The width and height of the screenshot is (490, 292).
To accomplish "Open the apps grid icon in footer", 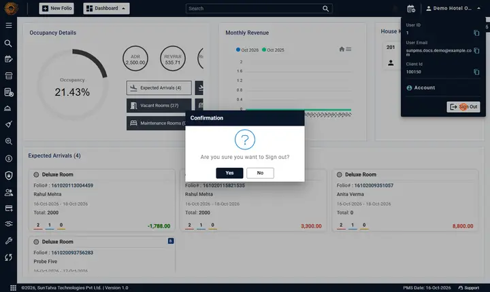I will (13, 288).
